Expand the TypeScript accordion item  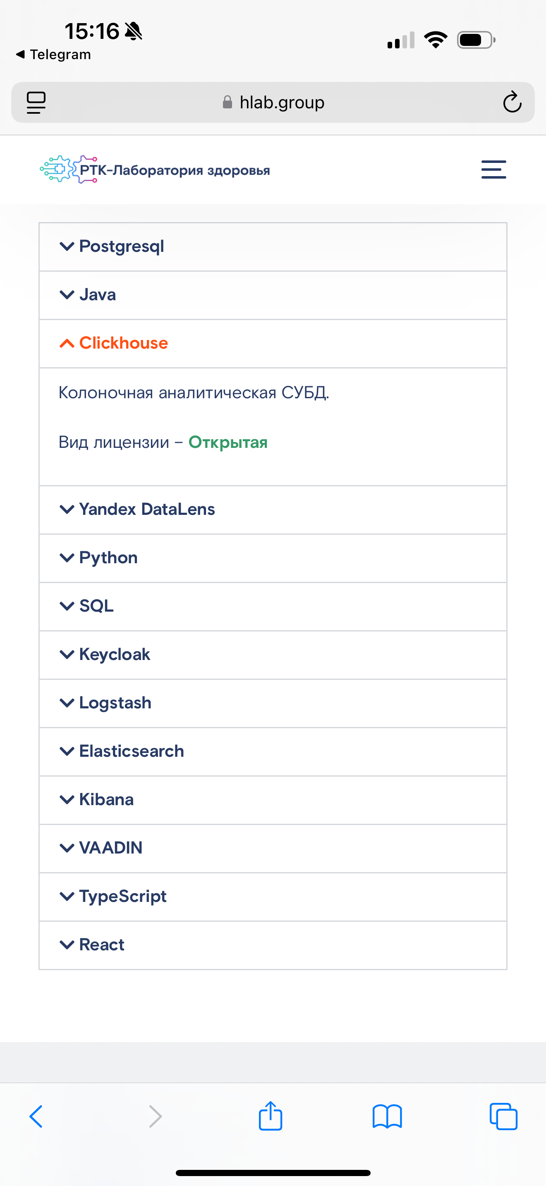click(273, 896)
